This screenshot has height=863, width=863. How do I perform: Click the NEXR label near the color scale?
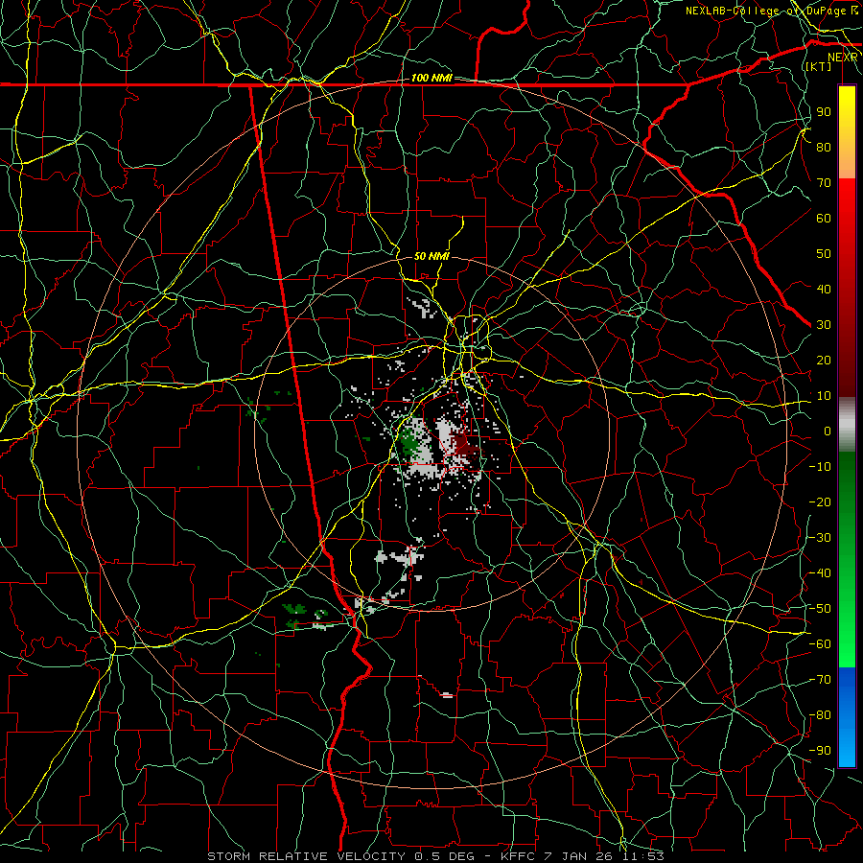pos(842,58)
